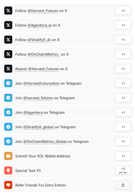This screenshot has width=135, height=193.
Task: Claim +1 for Follow @StratifyX_AI
Action: (x=123, y=40)
